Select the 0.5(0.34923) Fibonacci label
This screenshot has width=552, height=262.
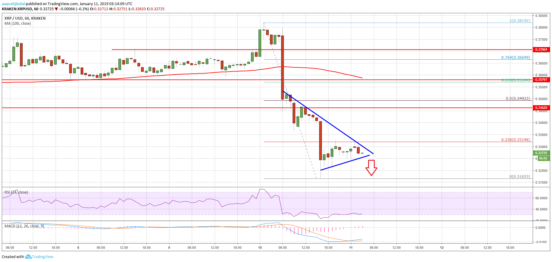[518, 98]
